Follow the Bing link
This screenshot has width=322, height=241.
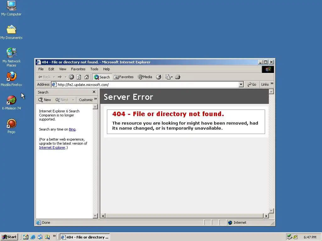72,129
